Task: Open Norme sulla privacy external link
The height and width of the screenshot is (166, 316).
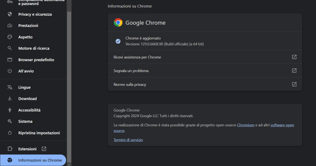Action: pos(294,84)
